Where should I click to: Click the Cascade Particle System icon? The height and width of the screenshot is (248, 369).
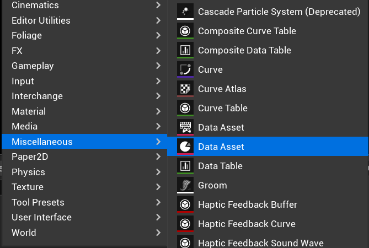click(x=185, y=12)
